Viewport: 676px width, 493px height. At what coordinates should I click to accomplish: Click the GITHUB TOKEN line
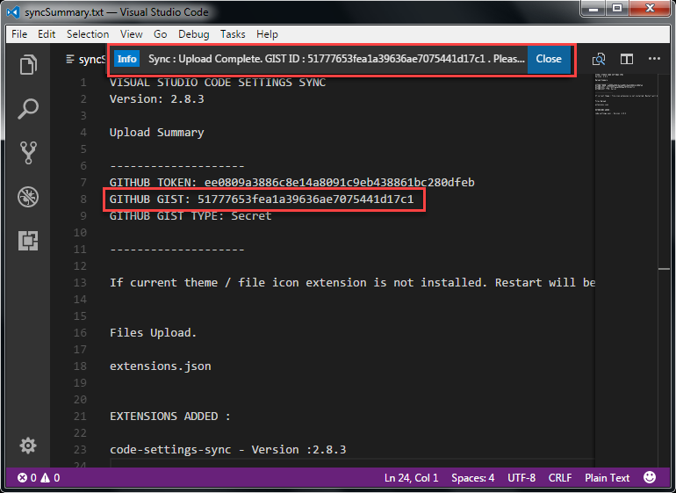[291, 182]
